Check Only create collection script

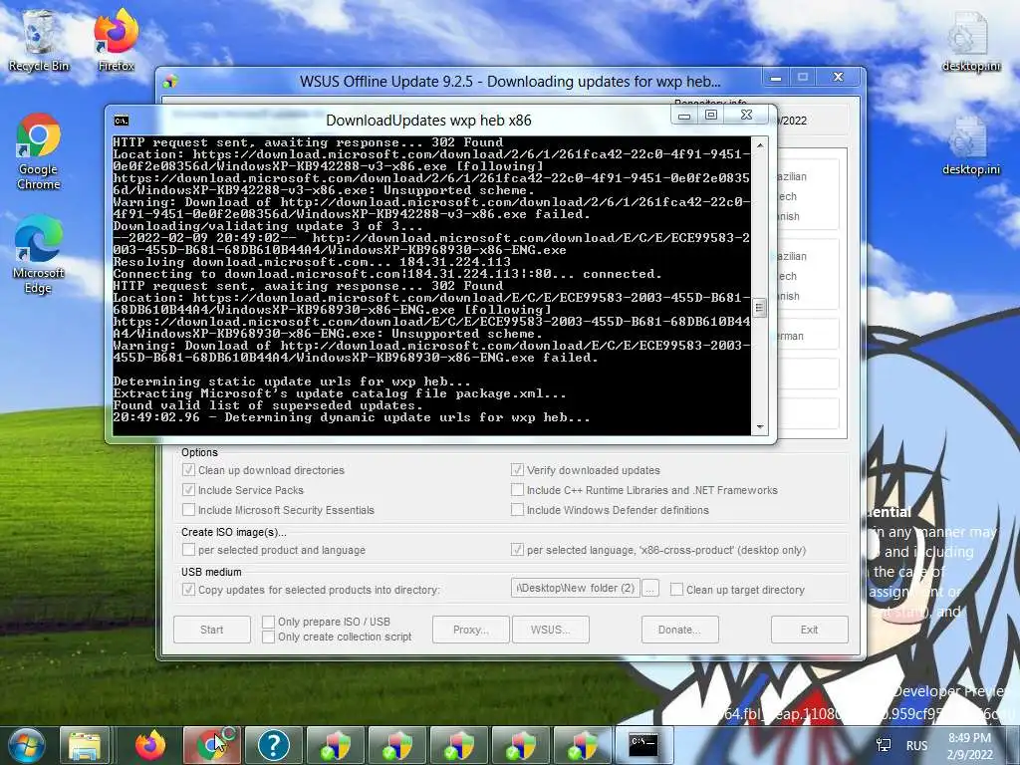(x=268, y=637)
